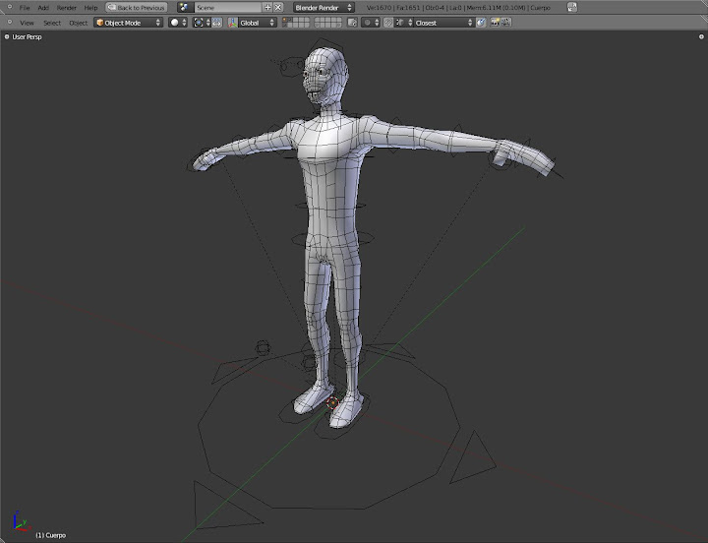Click the Back to Previous button
The height and width of the screenshot is (543, 708).
click(x=137, y=7)
